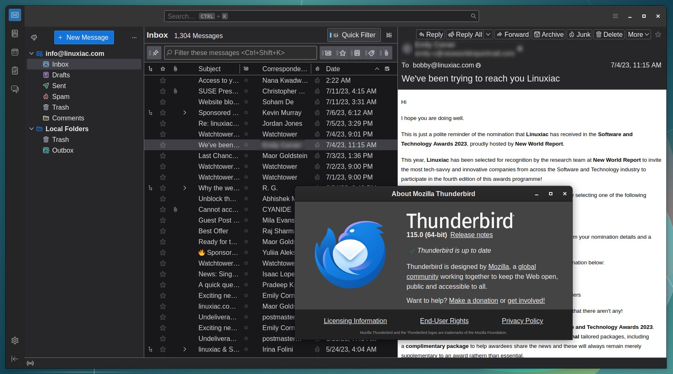Image resolution: width=673 pixels, height=374 pixels.
Task: Click the junk status column header icon
Action: [x=317, y=69]
